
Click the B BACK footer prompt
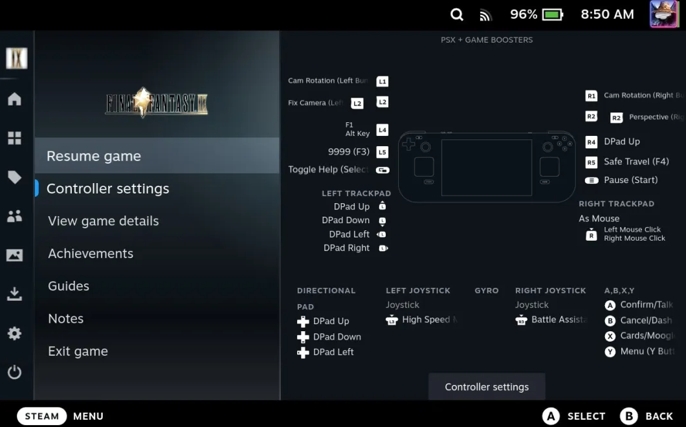(x=647, y=416)
